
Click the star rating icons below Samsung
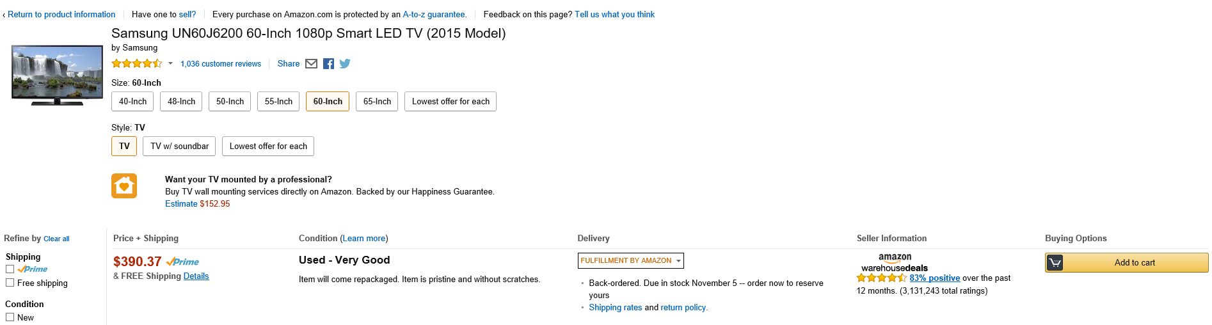(136, 63)
